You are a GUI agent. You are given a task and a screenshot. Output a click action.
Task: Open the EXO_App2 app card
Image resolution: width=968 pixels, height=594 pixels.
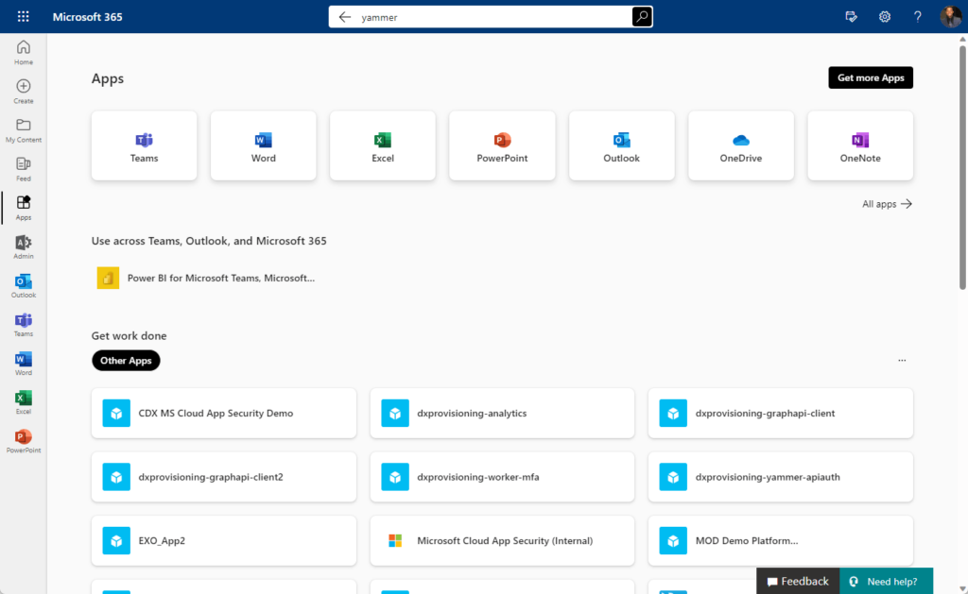tap(224, 540)
